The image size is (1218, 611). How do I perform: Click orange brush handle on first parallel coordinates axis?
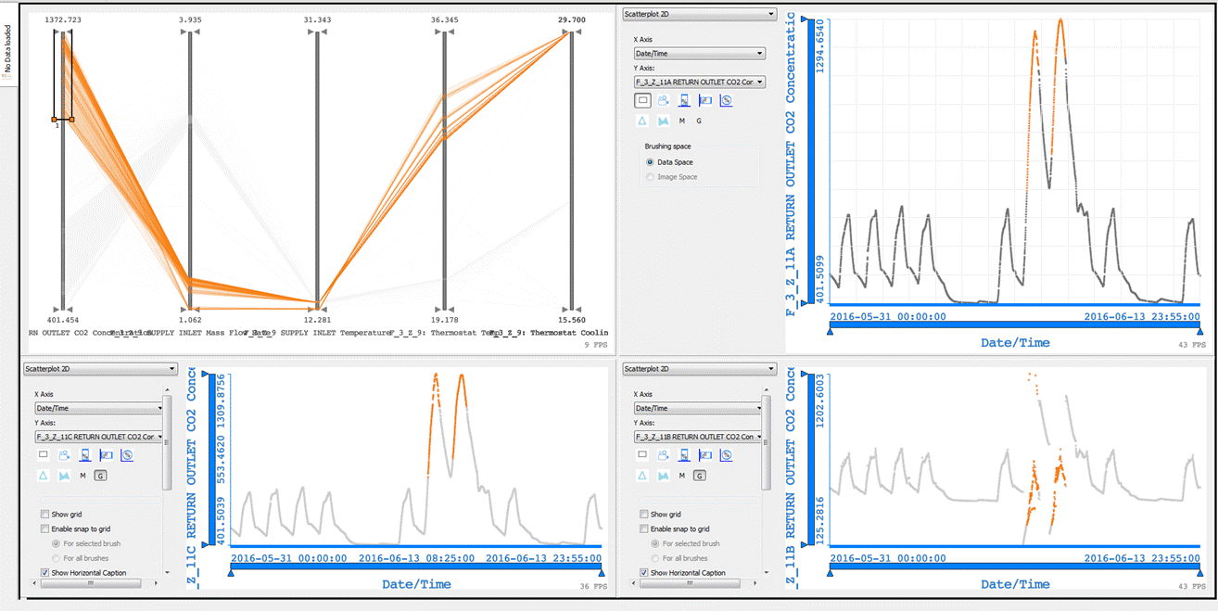55,120
